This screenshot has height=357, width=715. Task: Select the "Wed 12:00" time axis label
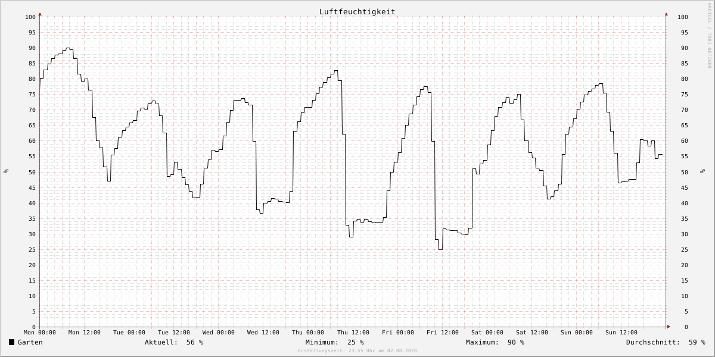(x=263, y=333)
